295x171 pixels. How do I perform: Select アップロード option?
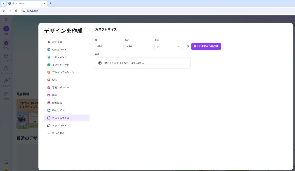[67, 126]
